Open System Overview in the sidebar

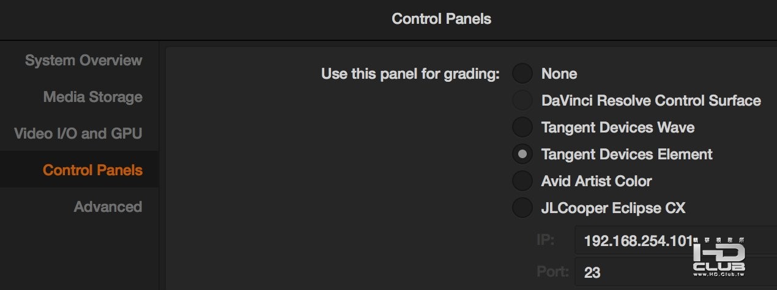83,60
